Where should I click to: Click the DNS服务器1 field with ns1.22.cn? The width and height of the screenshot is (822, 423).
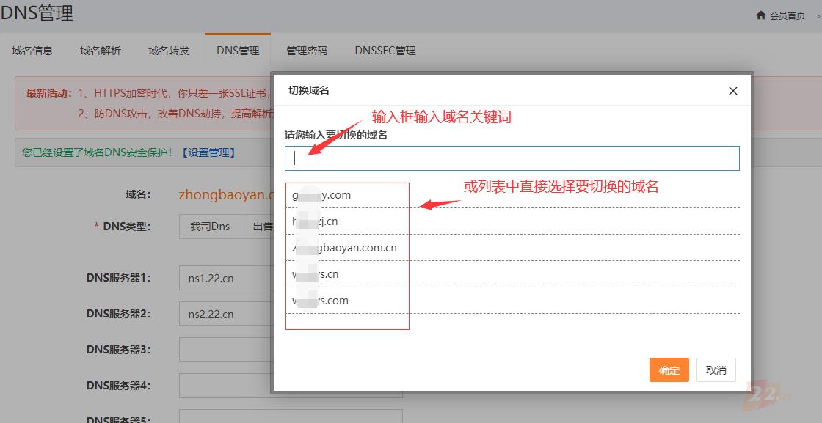[225, 279]
